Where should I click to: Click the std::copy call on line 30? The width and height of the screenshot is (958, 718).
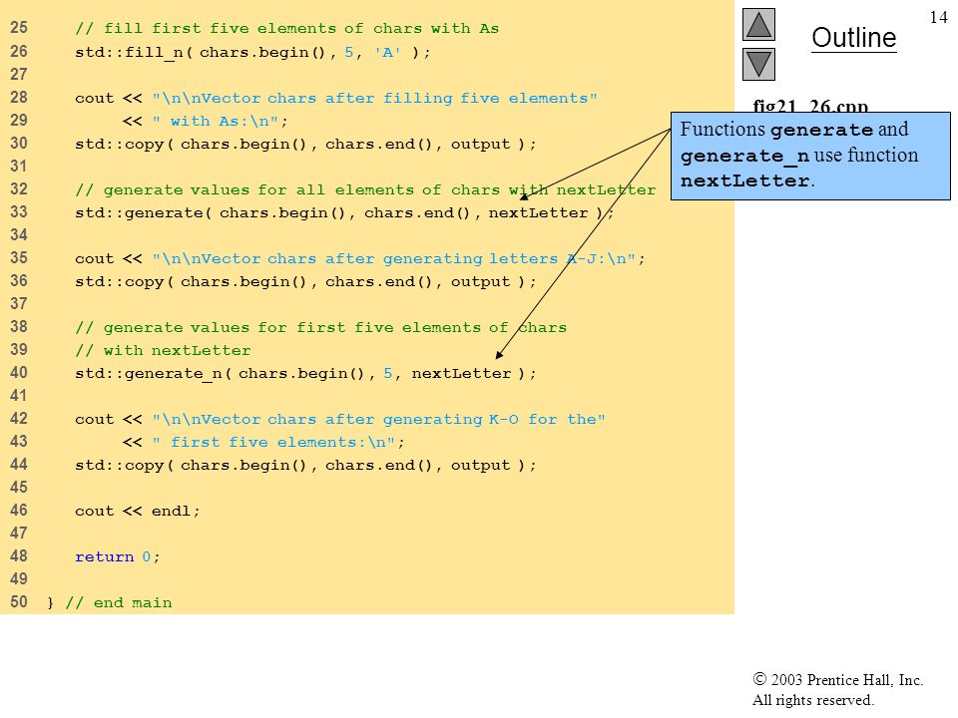tap(305, 144)
